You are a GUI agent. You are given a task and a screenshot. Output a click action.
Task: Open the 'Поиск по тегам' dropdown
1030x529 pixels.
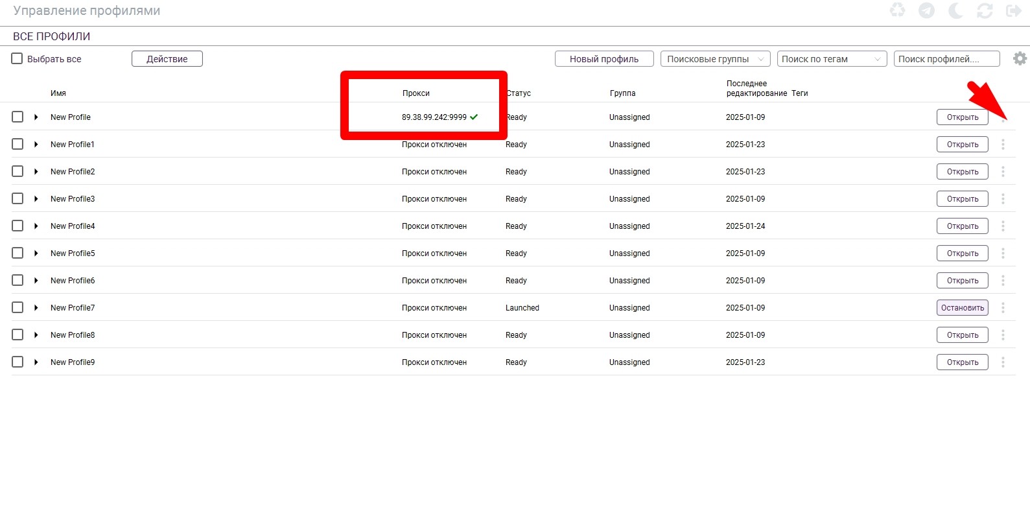pos(832,59)
